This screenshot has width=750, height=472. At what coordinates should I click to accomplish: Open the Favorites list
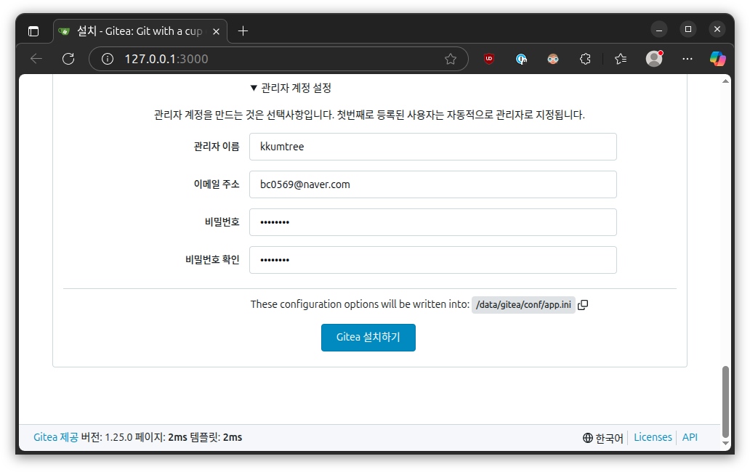[x=621, y=59]
